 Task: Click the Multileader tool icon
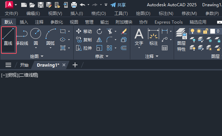click(x=165, y=40)
